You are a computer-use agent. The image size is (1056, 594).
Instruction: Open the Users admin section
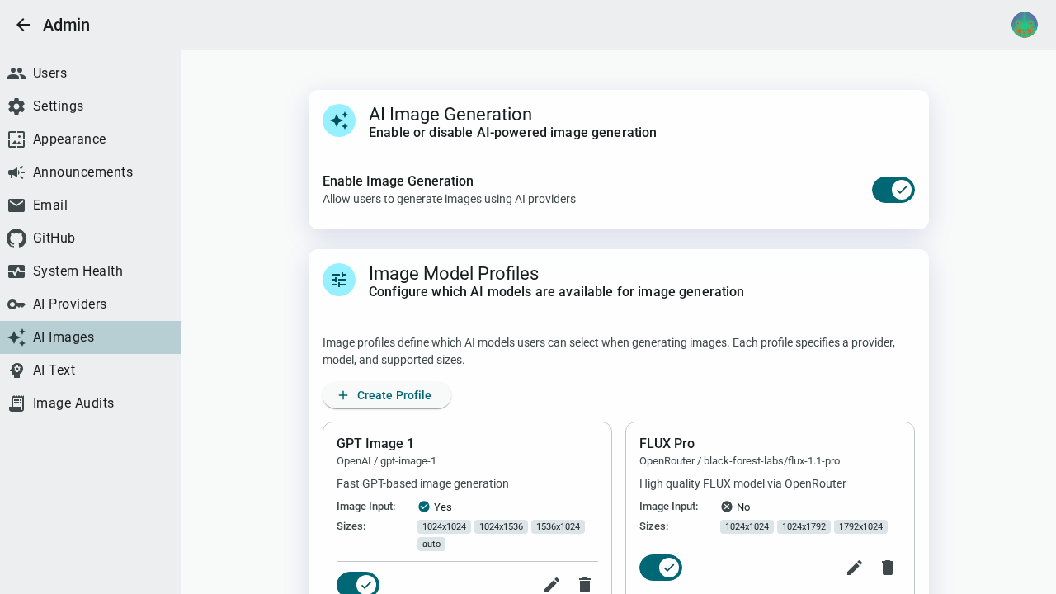tap(90, 73)
